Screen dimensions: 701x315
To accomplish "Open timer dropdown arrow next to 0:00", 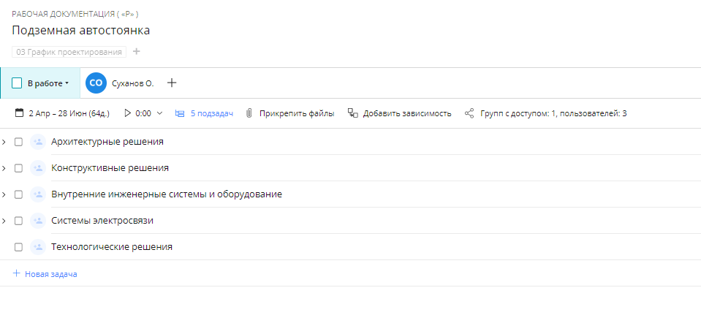I will point(160,113).
